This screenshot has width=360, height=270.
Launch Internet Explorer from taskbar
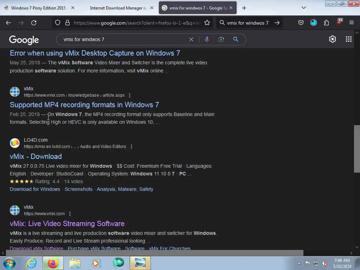(31, 263)
